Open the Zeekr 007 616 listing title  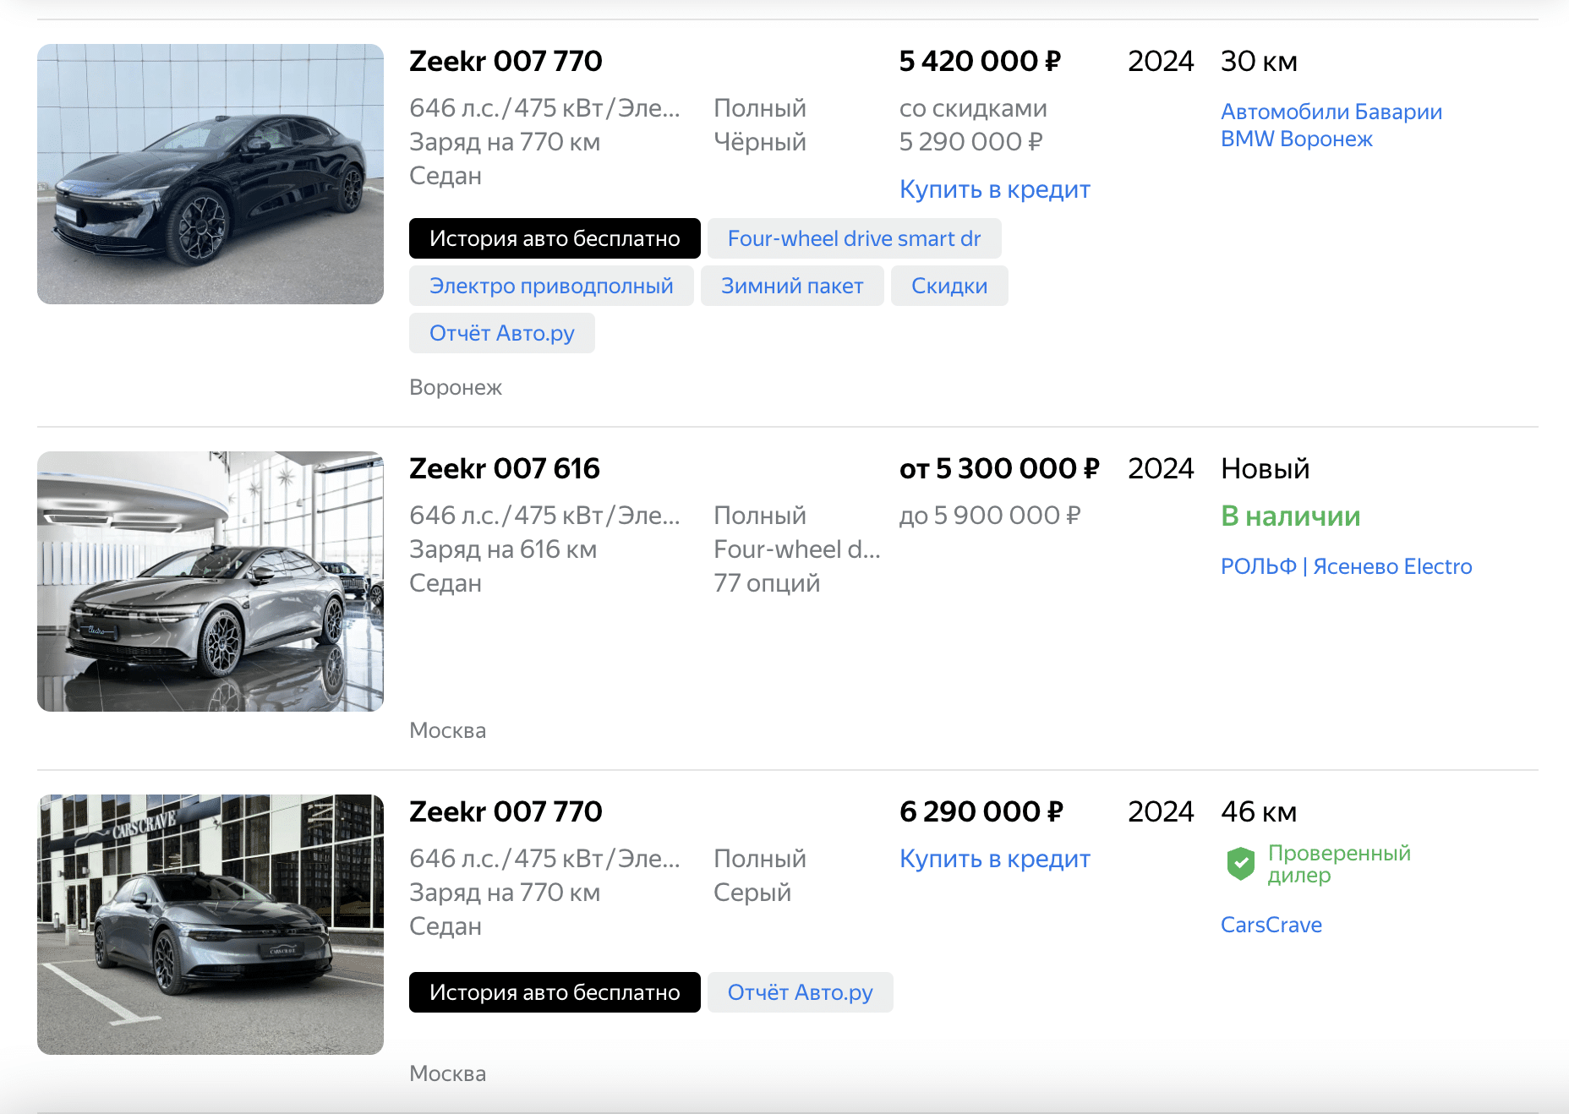point(505,468)
